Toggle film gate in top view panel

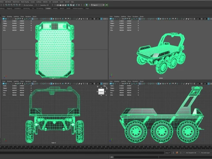tap(34, 19)
